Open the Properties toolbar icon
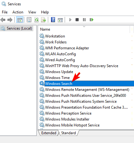This screenshot has width=134, height=143. [x=29, y=20]
